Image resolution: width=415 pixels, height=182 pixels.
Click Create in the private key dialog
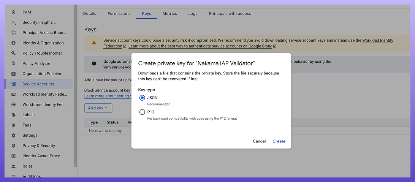[279, 141]
